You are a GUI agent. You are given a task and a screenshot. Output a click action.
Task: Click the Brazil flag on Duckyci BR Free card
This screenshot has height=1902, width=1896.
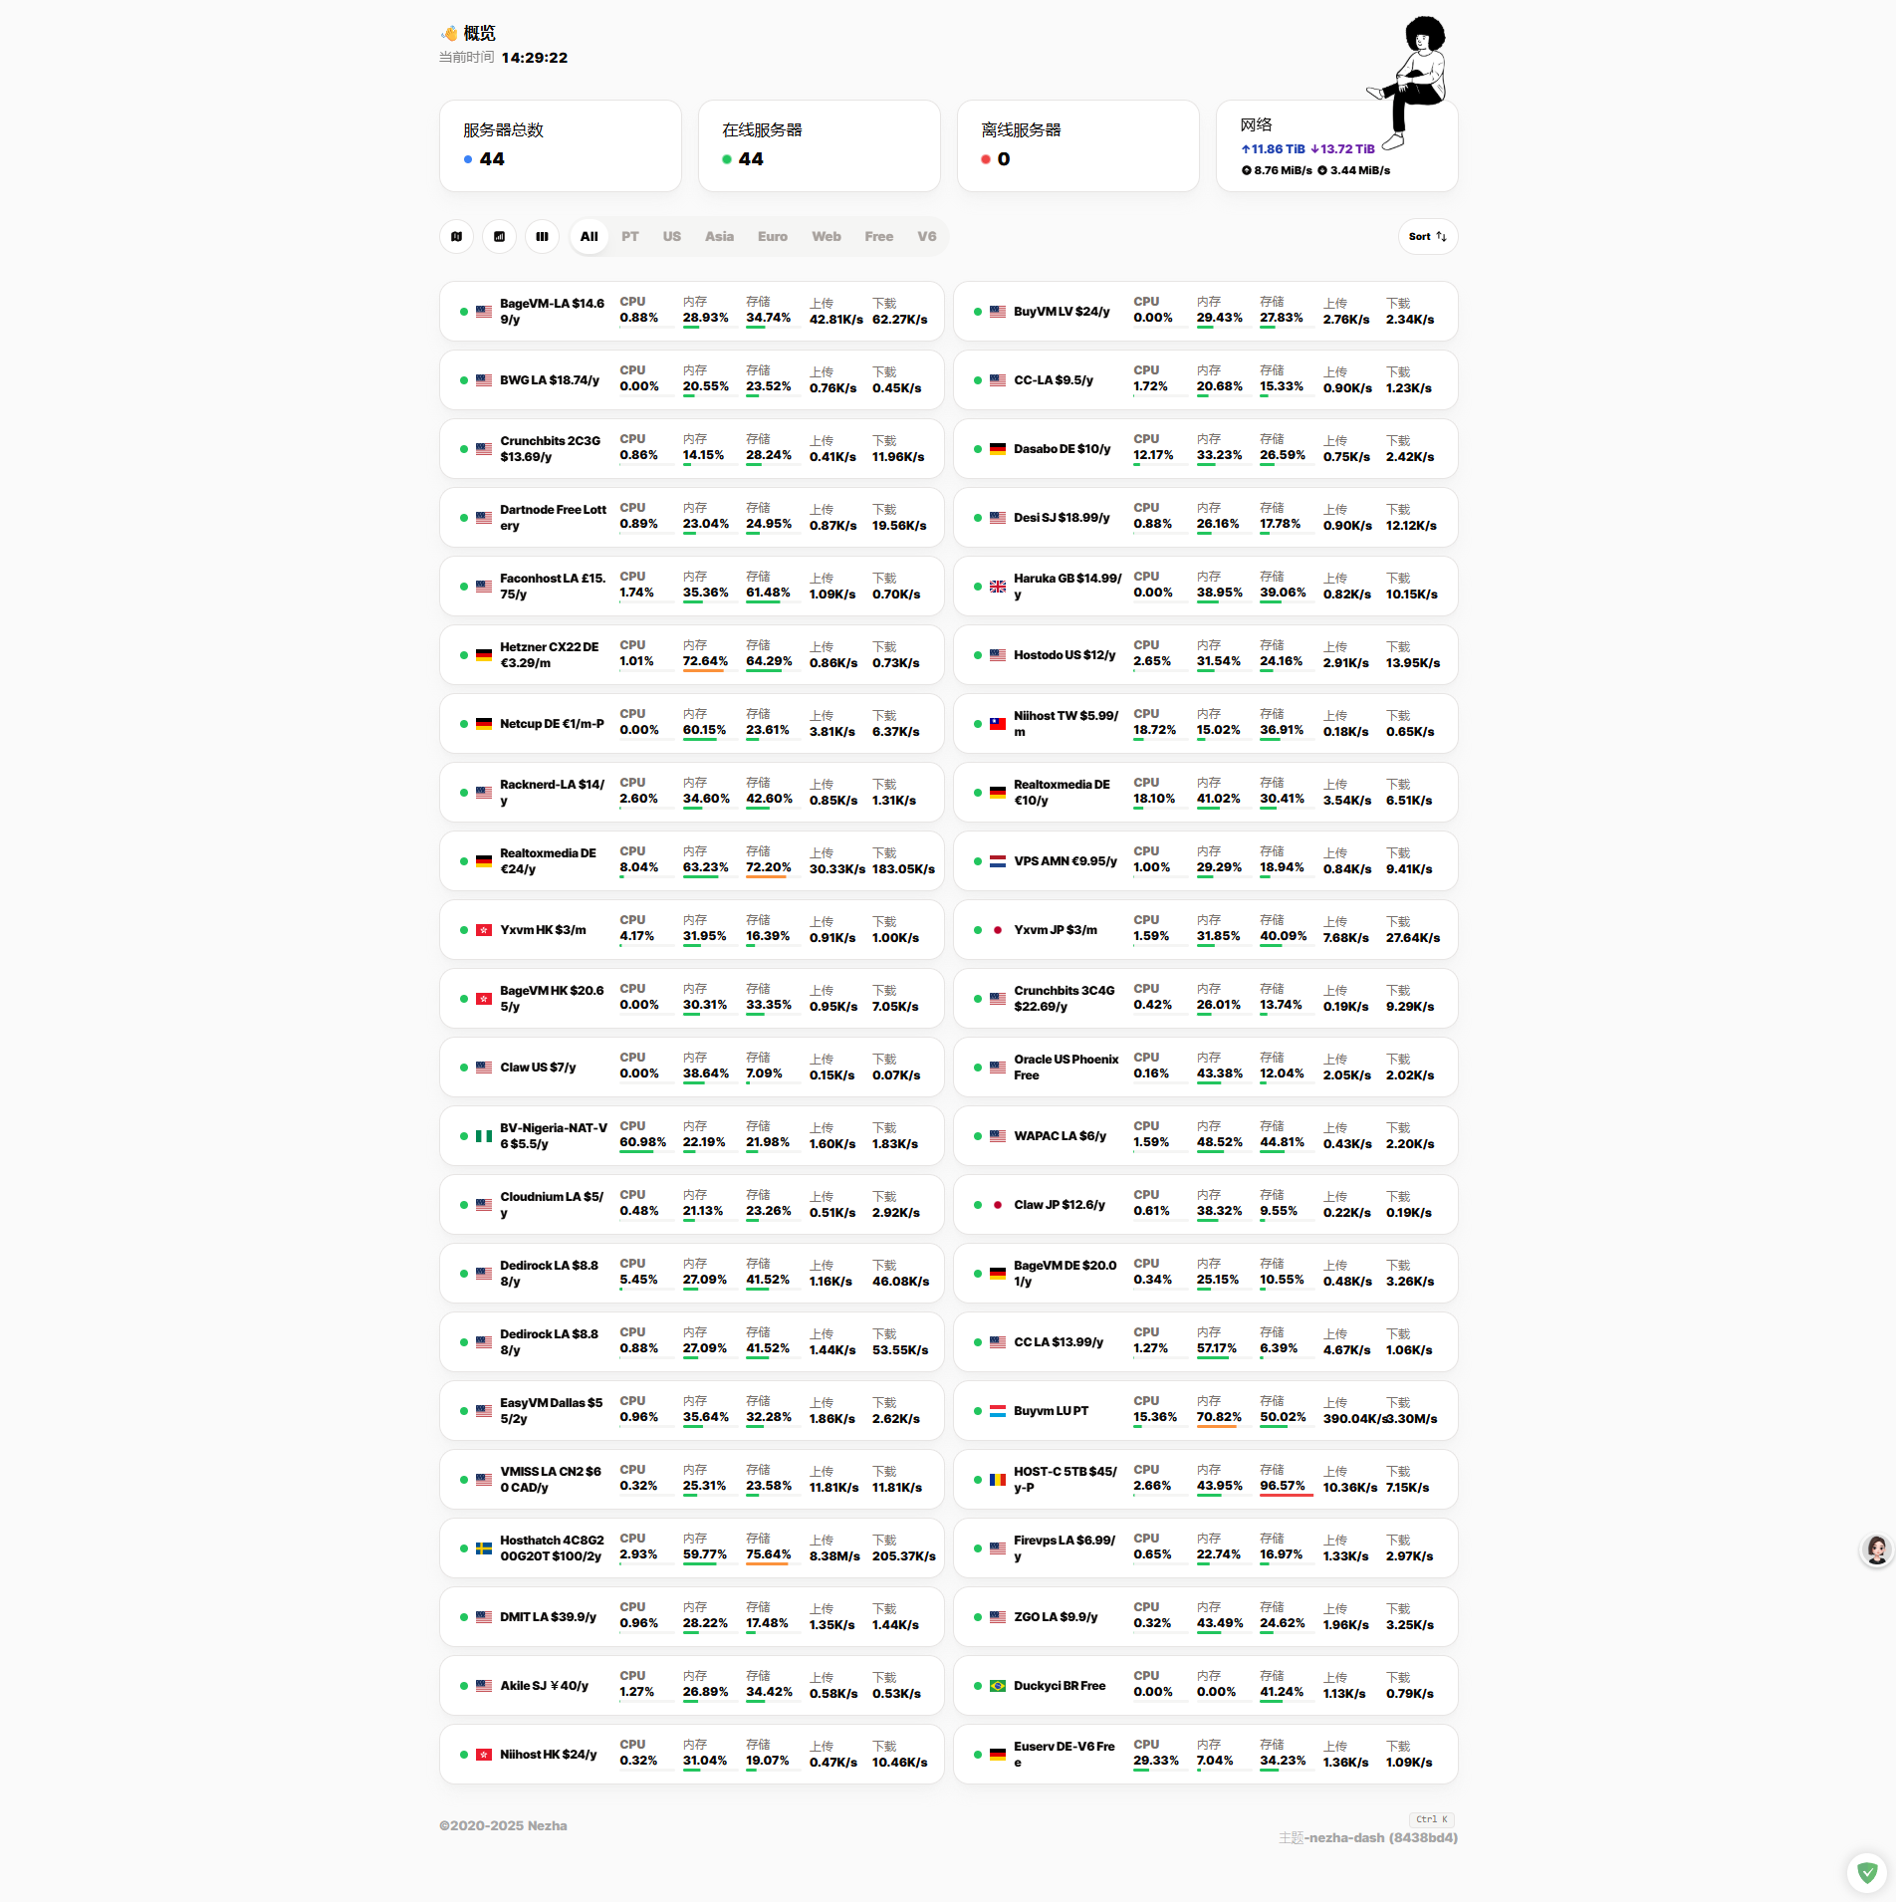[998, 1686]
